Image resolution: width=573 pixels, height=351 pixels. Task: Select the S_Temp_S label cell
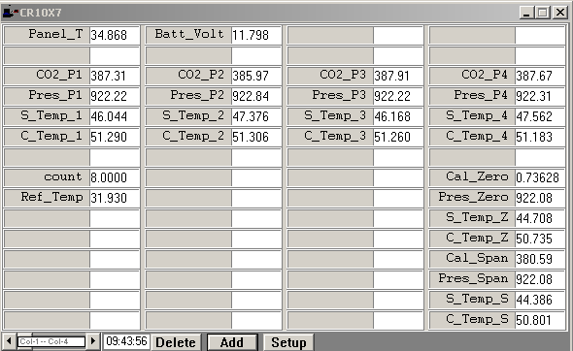(x=472, y=301)
